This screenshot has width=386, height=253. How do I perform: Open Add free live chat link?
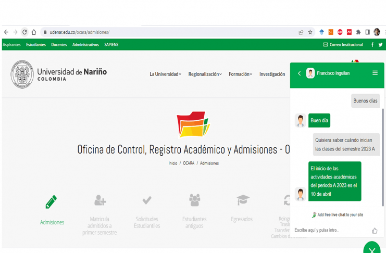coord(338,214)
